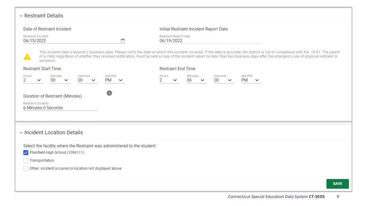
Task: Click the Restraint End Time label
Action: coord(177,69)
